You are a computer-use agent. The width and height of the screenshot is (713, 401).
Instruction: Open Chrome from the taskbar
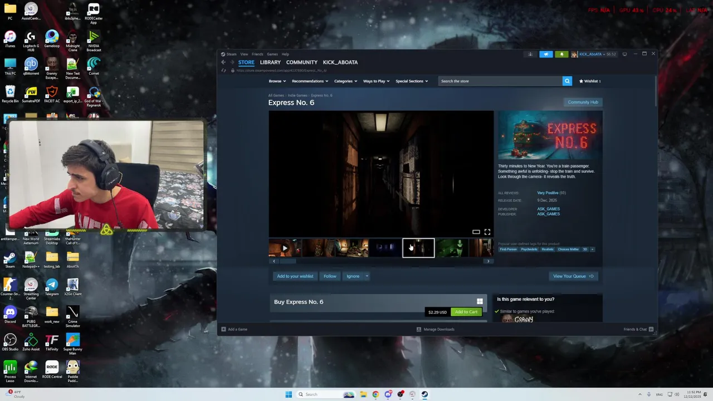click(375, 394)
